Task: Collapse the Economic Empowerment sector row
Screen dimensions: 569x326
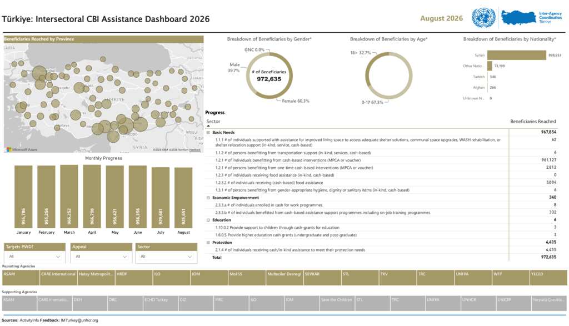Action: [x=208, y=198]
